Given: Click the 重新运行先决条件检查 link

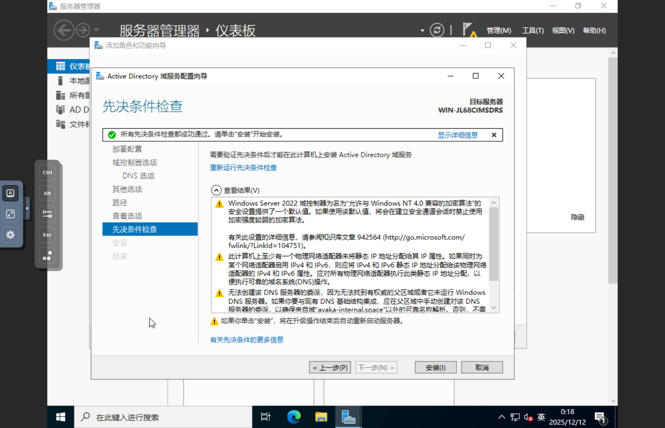Looking at the screenshot, I should click(x=243, y=167).
